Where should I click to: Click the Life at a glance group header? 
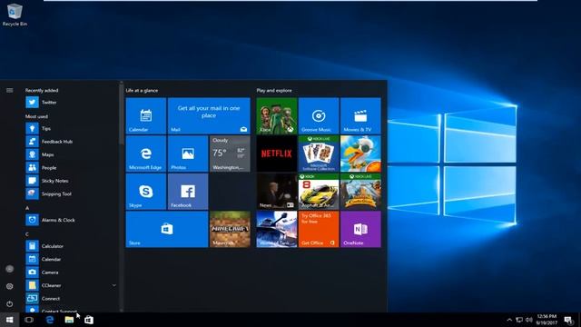point(142,90)
